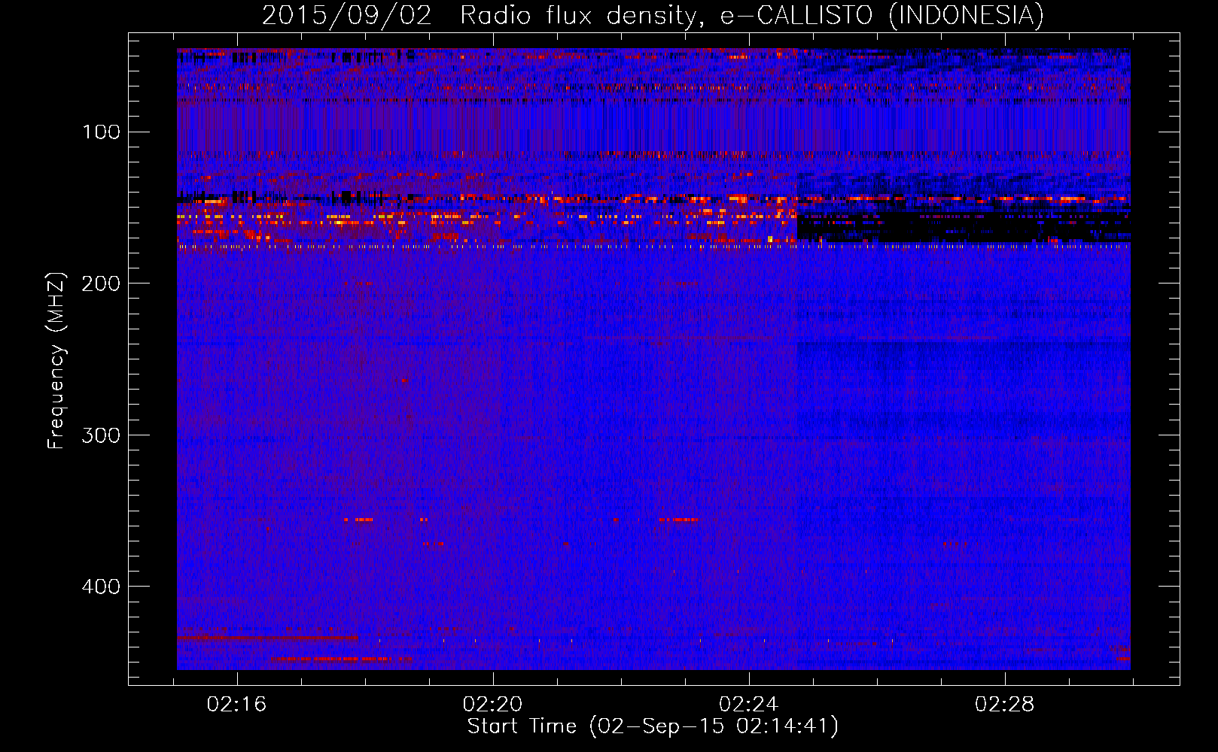Click the '02:16' time tick label

point(237,705)
